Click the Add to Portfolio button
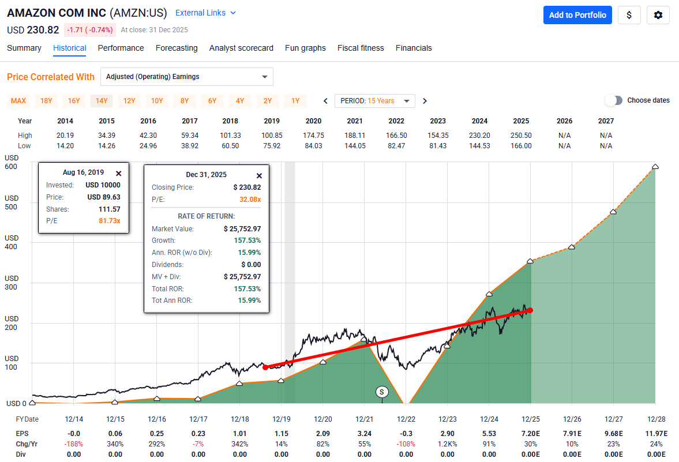 (x=577, y=15)
